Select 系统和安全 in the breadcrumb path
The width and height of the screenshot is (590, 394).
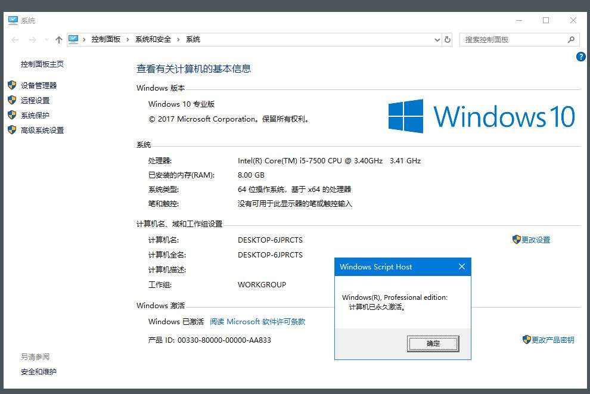tap(153, 39)
